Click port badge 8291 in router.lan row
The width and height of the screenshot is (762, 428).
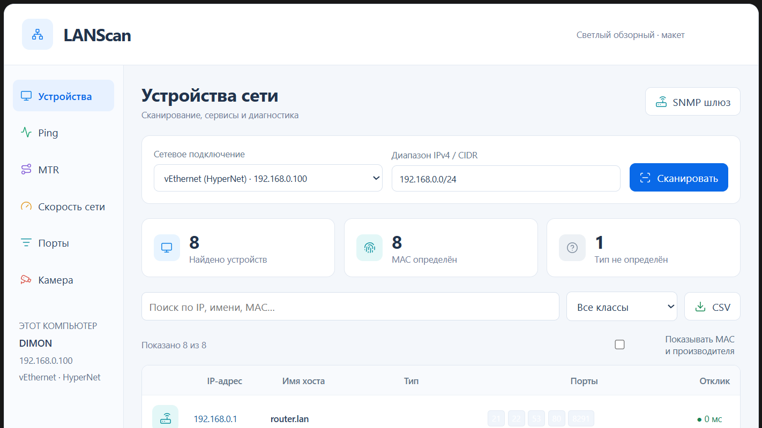581,419
